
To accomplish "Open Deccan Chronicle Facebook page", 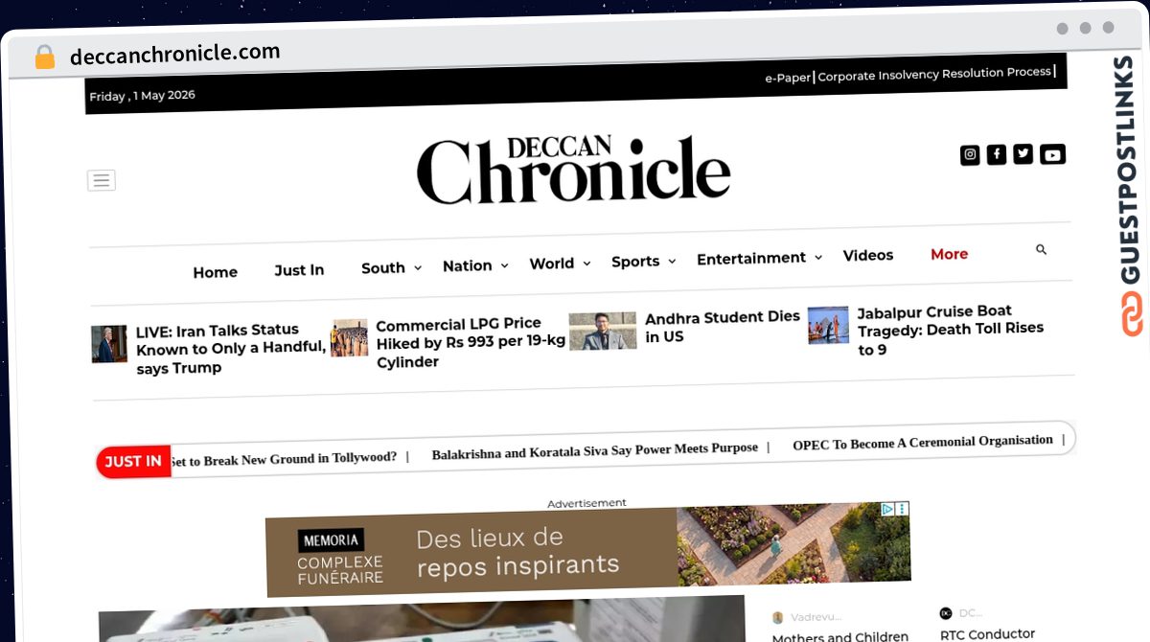I will point(997,154).
